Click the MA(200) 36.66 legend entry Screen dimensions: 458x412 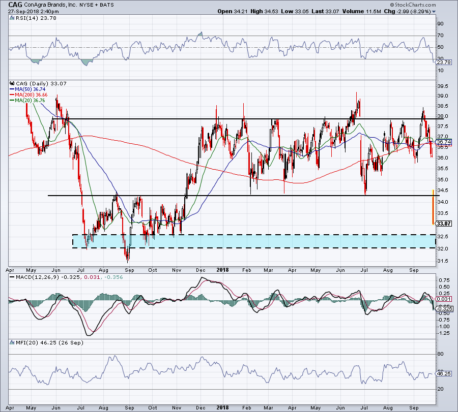pyautogui.click(x=31, y=95)
